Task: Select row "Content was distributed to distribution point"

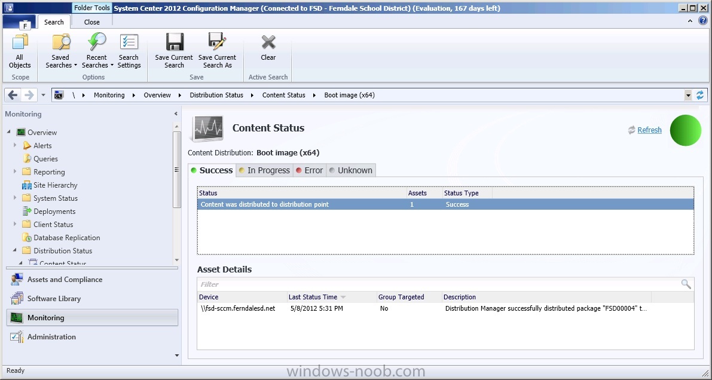Action: pos(445,204)
